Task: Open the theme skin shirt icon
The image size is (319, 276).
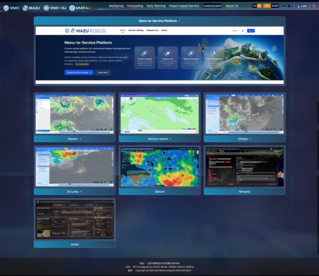Action: click(x=289, y=6)
